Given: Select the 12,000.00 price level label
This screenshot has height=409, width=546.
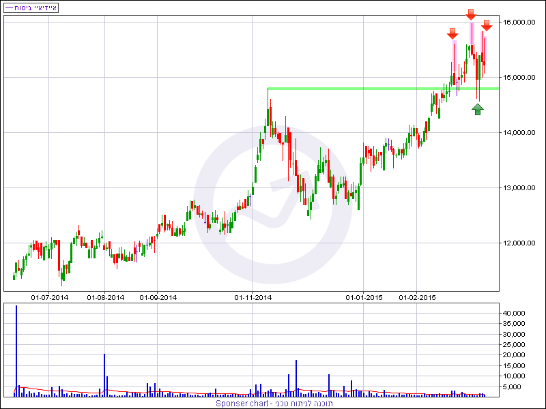Looking at the screenshot, I should pos(519,243).
